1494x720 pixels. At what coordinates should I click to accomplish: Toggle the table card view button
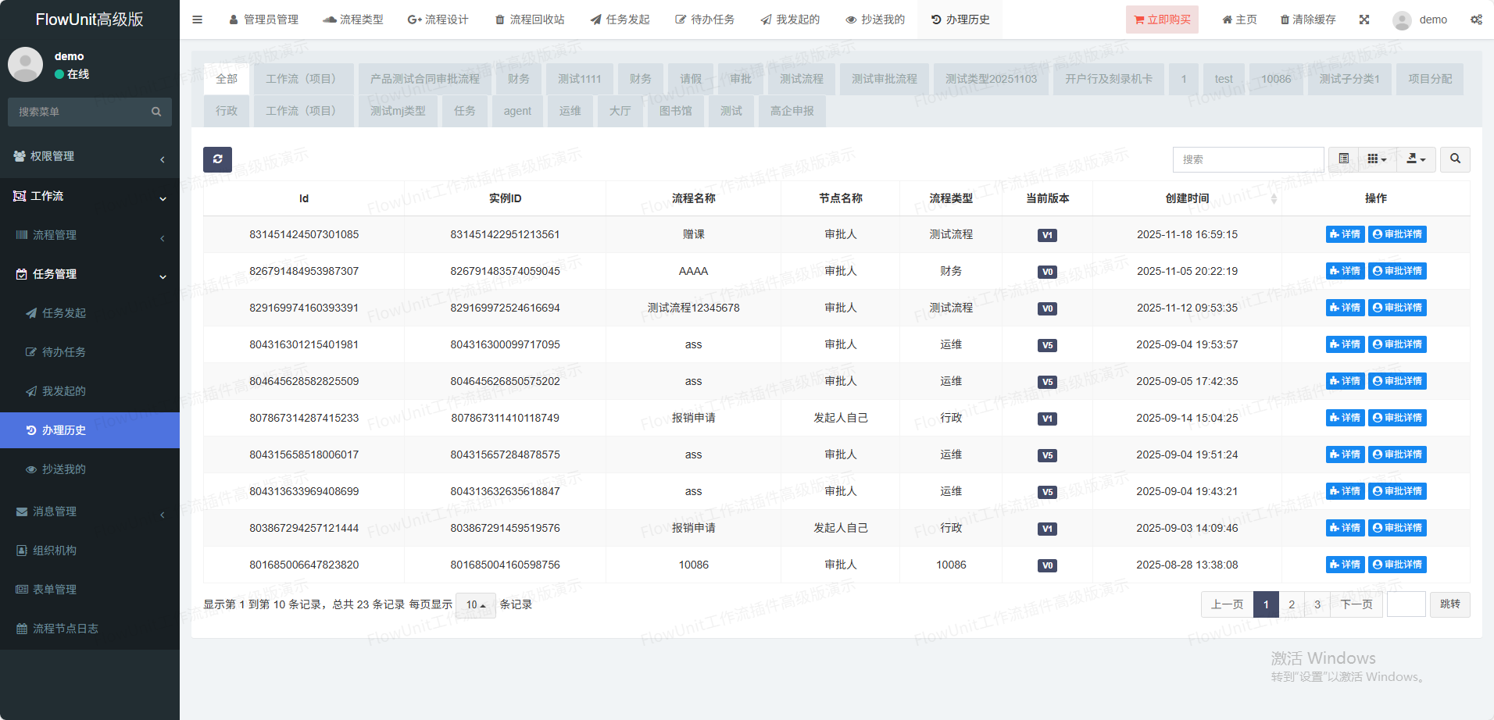pos(1343,159)
